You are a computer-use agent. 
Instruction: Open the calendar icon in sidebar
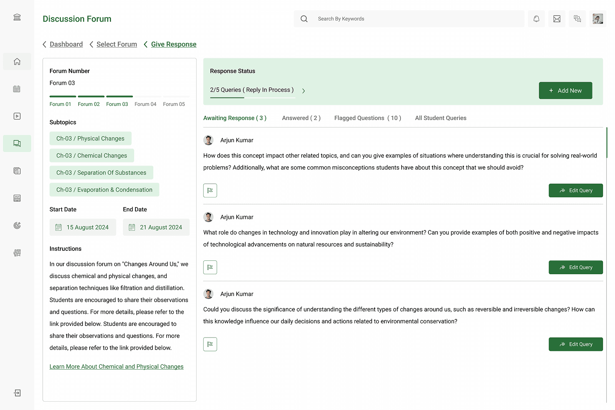click(x=17, y=89)
